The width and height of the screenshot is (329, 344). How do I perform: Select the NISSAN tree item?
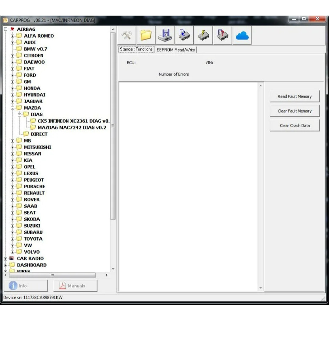tap(33, 154)
